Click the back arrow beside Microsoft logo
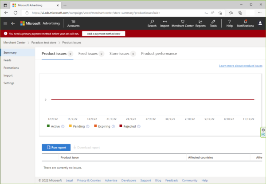Image resolution: width=266 pixels, height=184 pixels. (x=13, y=23)
